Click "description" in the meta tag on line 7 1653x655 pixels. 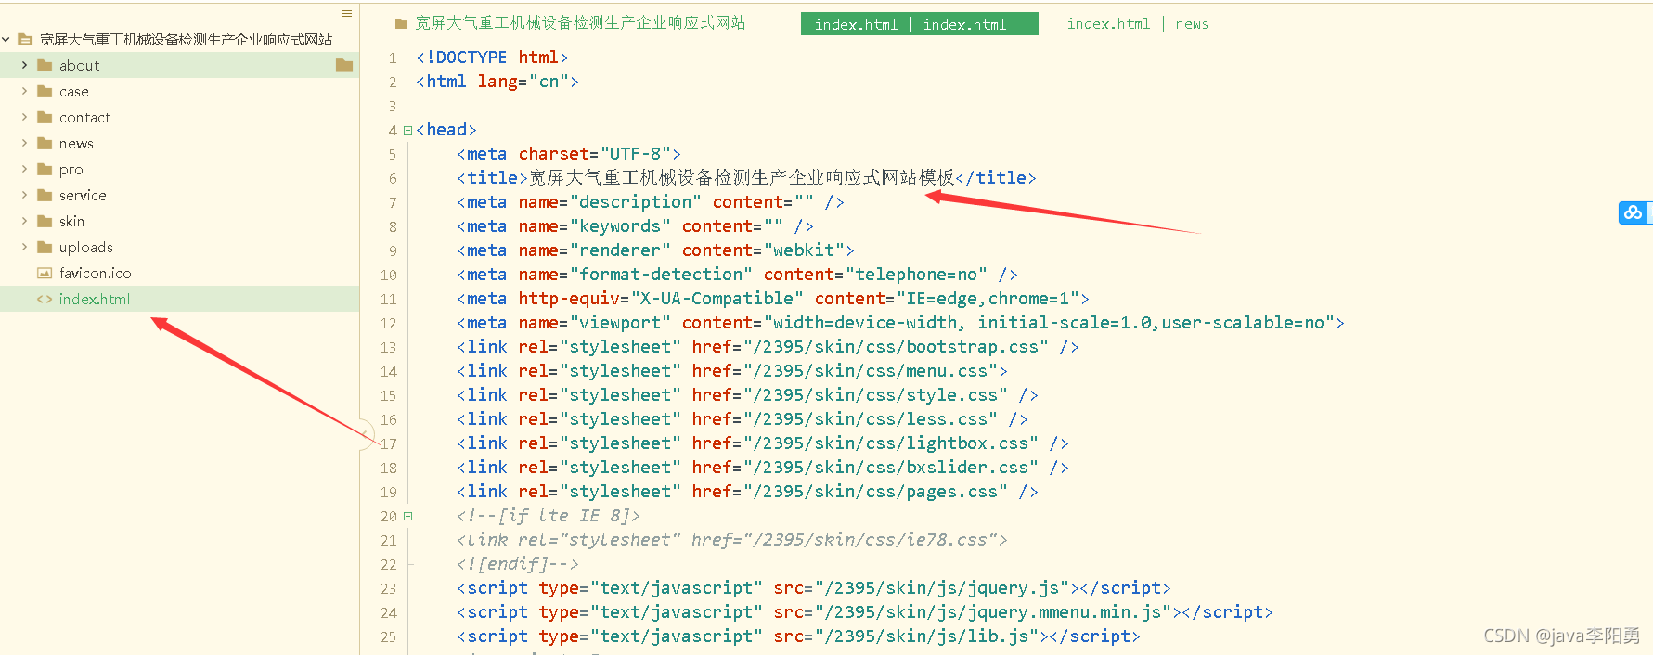636,202
